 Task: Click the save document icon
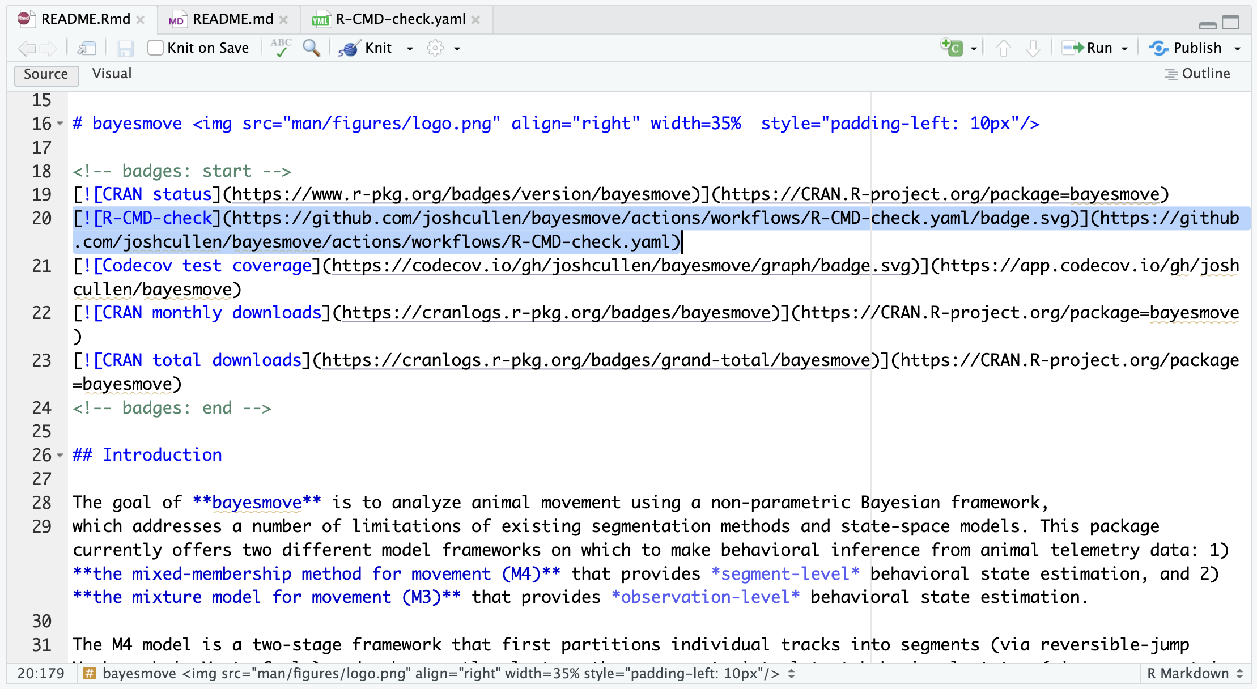coord(125,49)
